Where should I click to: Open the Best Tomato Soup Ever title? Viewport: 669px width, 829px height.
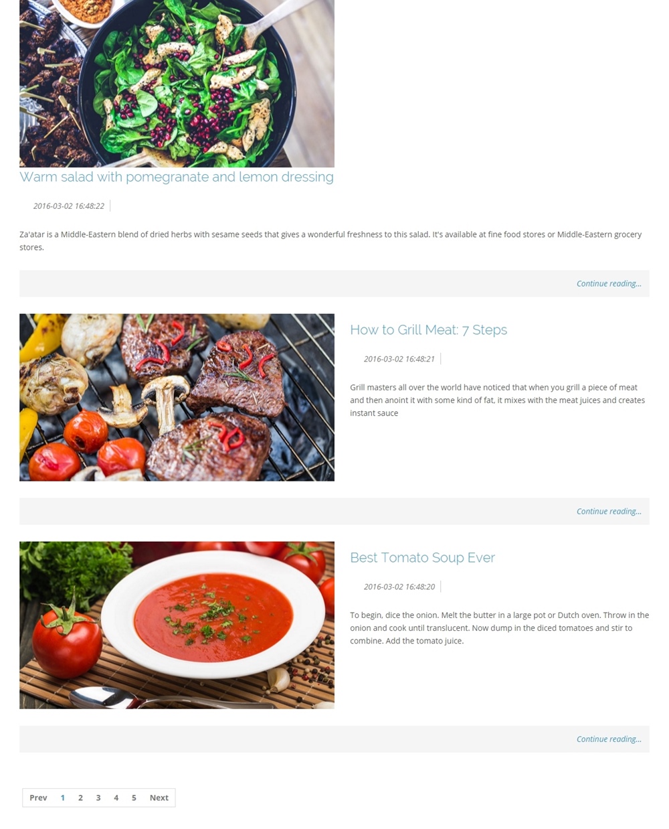[422, 557]
